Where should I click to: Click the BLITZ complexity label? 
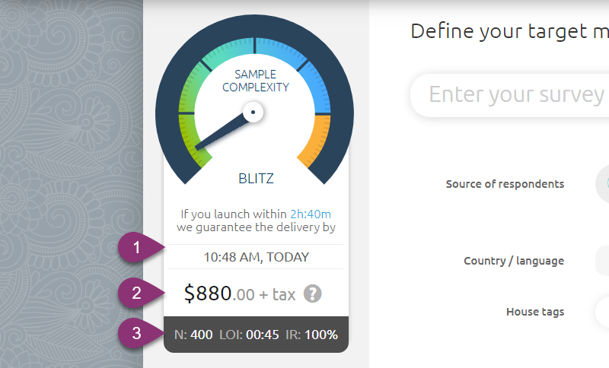(256, 179)
